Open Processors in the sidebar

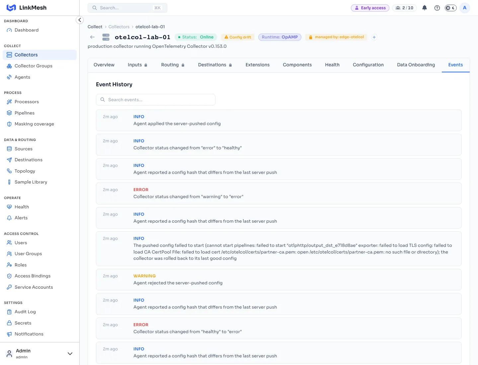pyautogui.click(x=40, y=102)
